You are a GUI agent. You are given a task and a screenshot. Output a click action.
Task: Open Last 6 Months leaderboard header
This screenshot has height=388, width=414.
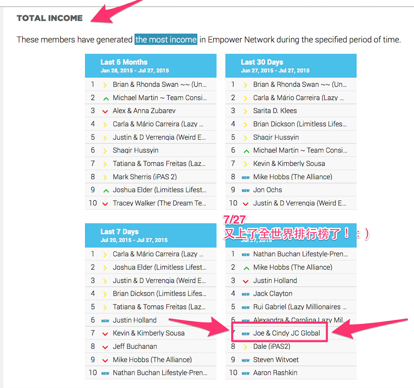[x=151, y=66]
